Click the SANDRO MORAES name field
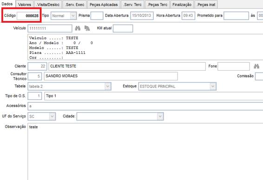Image resolution: width=263 pixels, height=180 pixels. coord(111,76)
